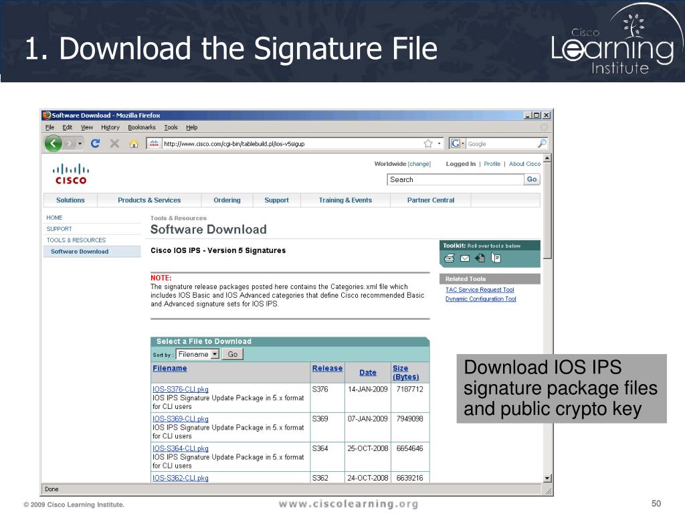Open the File menu
This screenshot has height=514, width=685.
coord(50,127)
